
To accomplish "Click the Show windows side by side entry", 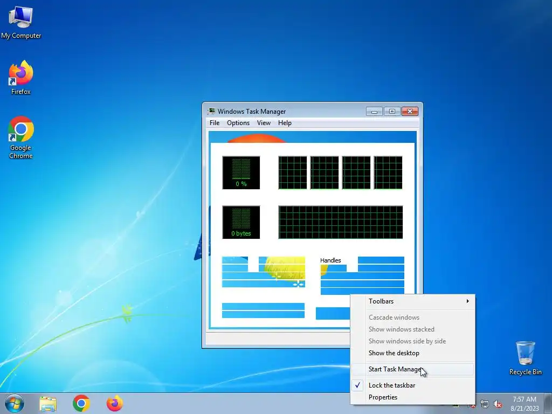I will click(x=412, y=341).
